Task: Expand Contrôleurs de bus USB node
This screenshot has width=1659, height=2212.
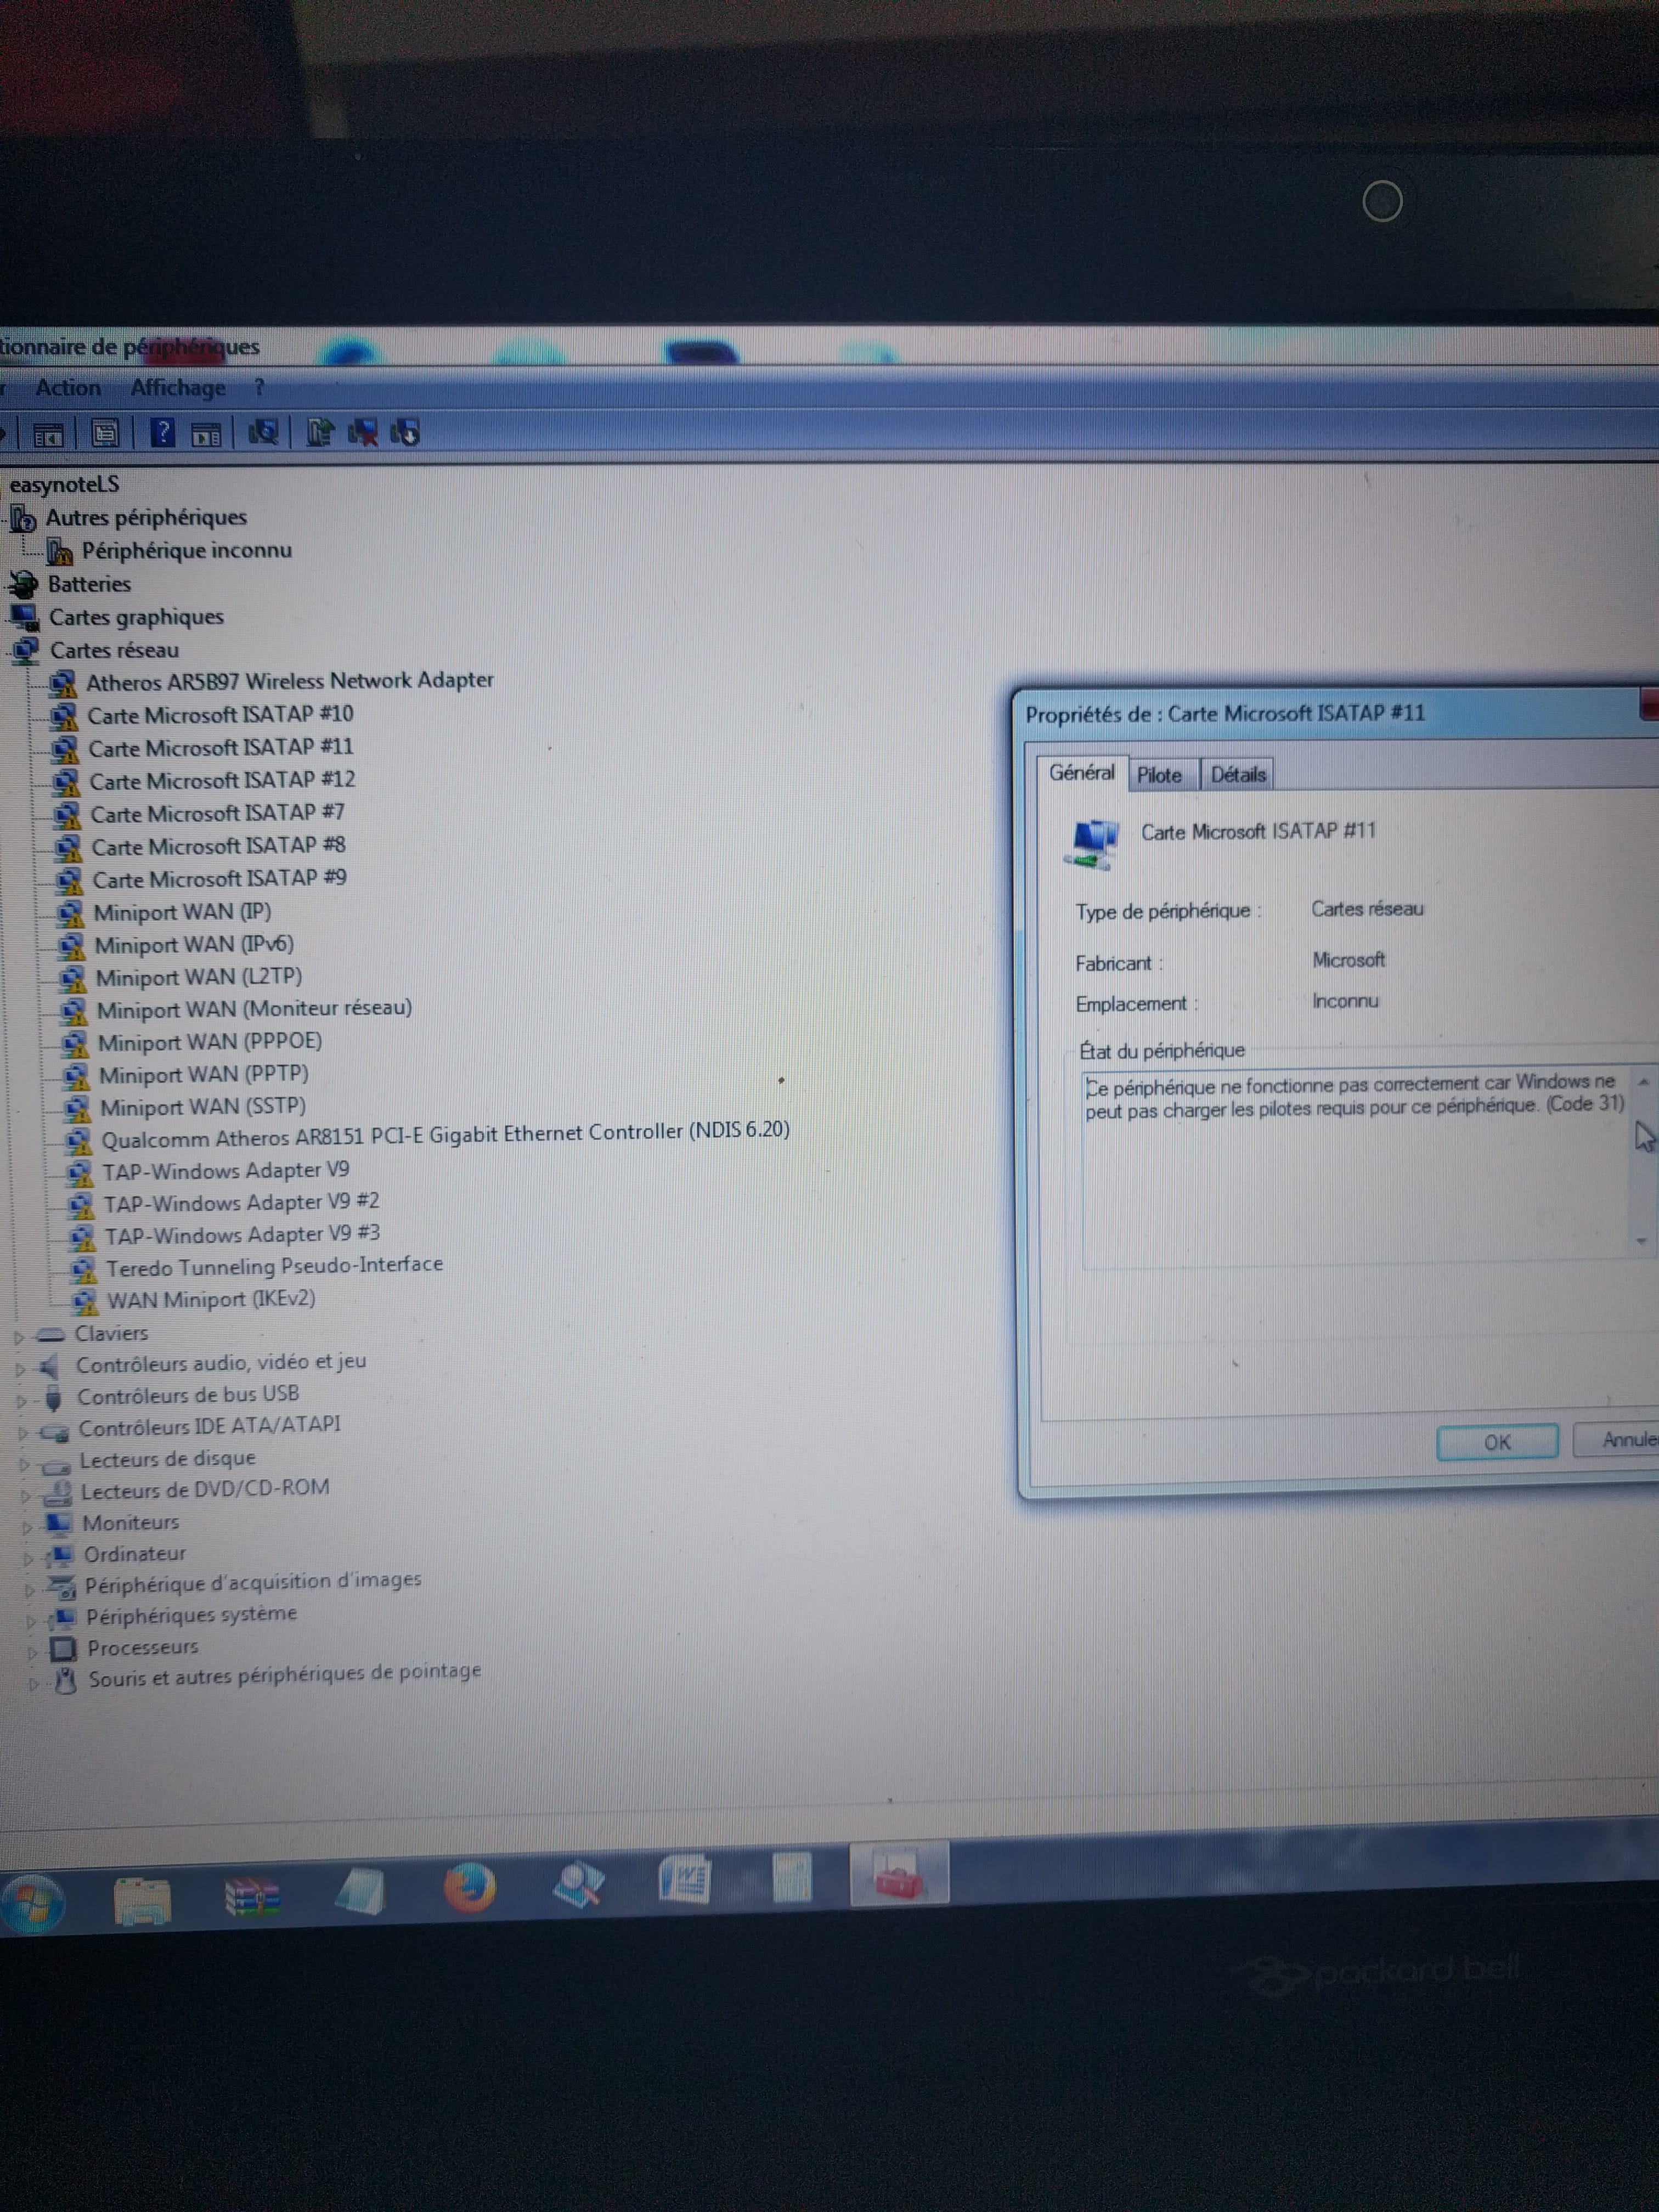Action: [x=21, y=1401]
